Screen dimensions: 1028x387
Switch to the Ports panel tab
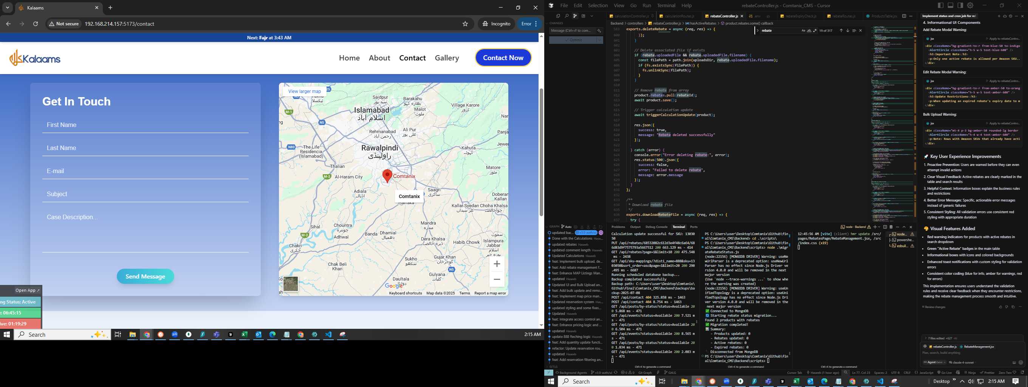(694, 227)
